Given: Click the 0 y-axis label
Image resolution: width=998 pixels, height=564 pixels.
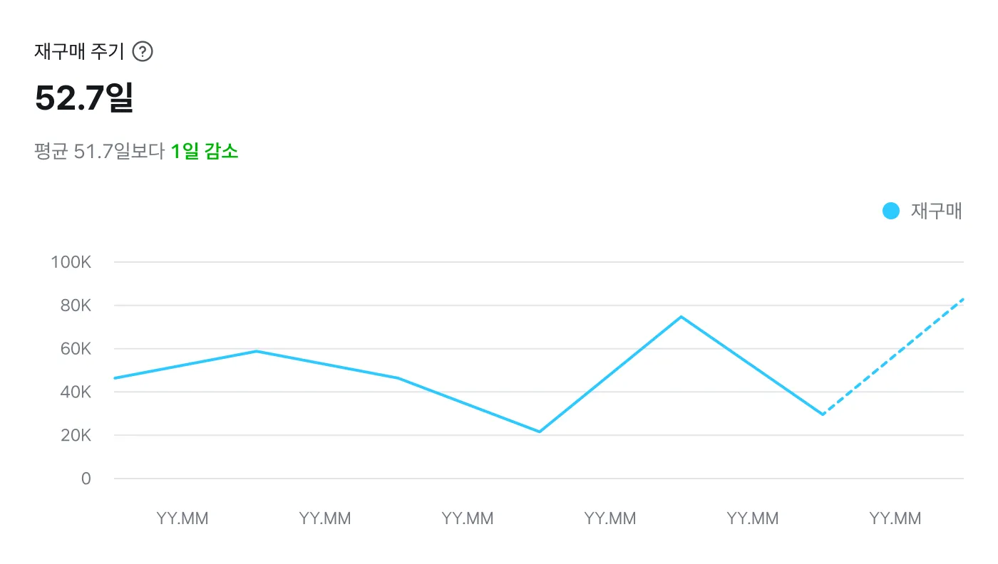Looking at the screenshot, I should (86, 479).
